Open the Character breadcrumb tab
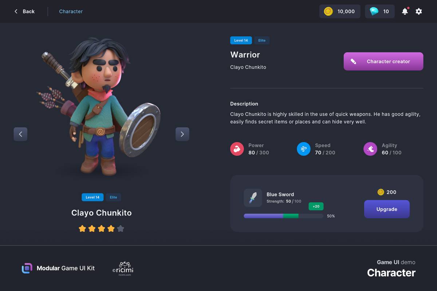 click(71, 11)
